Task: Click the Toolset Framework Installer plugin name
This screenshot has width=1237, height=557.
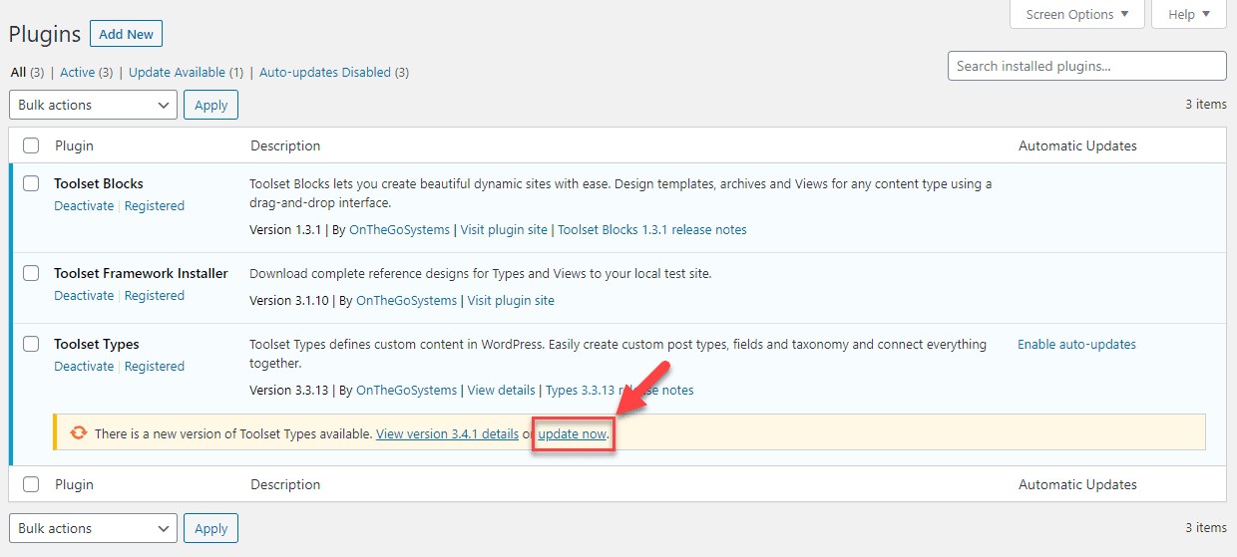Action: point(141,273)
